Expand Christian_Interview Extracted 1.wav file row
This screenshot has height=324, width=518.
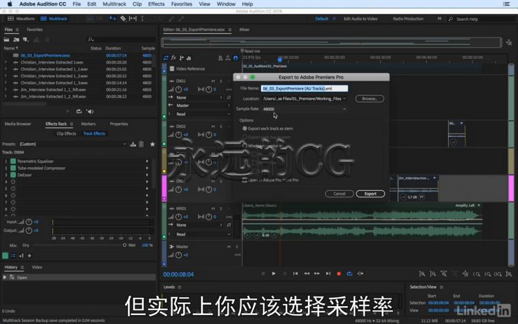pos(6,62)
